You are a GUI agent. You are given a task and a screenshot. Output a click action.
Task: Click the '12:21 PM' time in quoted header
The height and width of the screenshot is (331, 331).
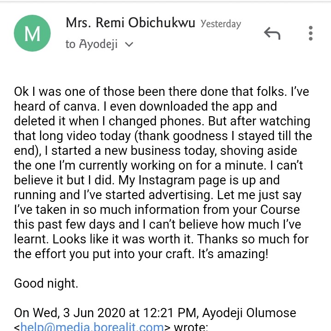click(x=170, y=313)
